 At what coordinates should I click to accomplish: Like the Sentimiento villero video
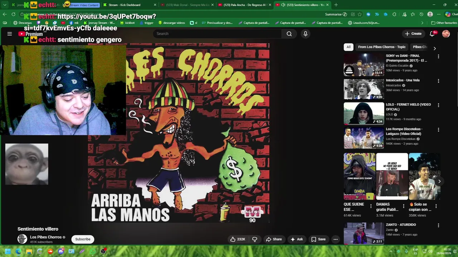click(238, 239)
